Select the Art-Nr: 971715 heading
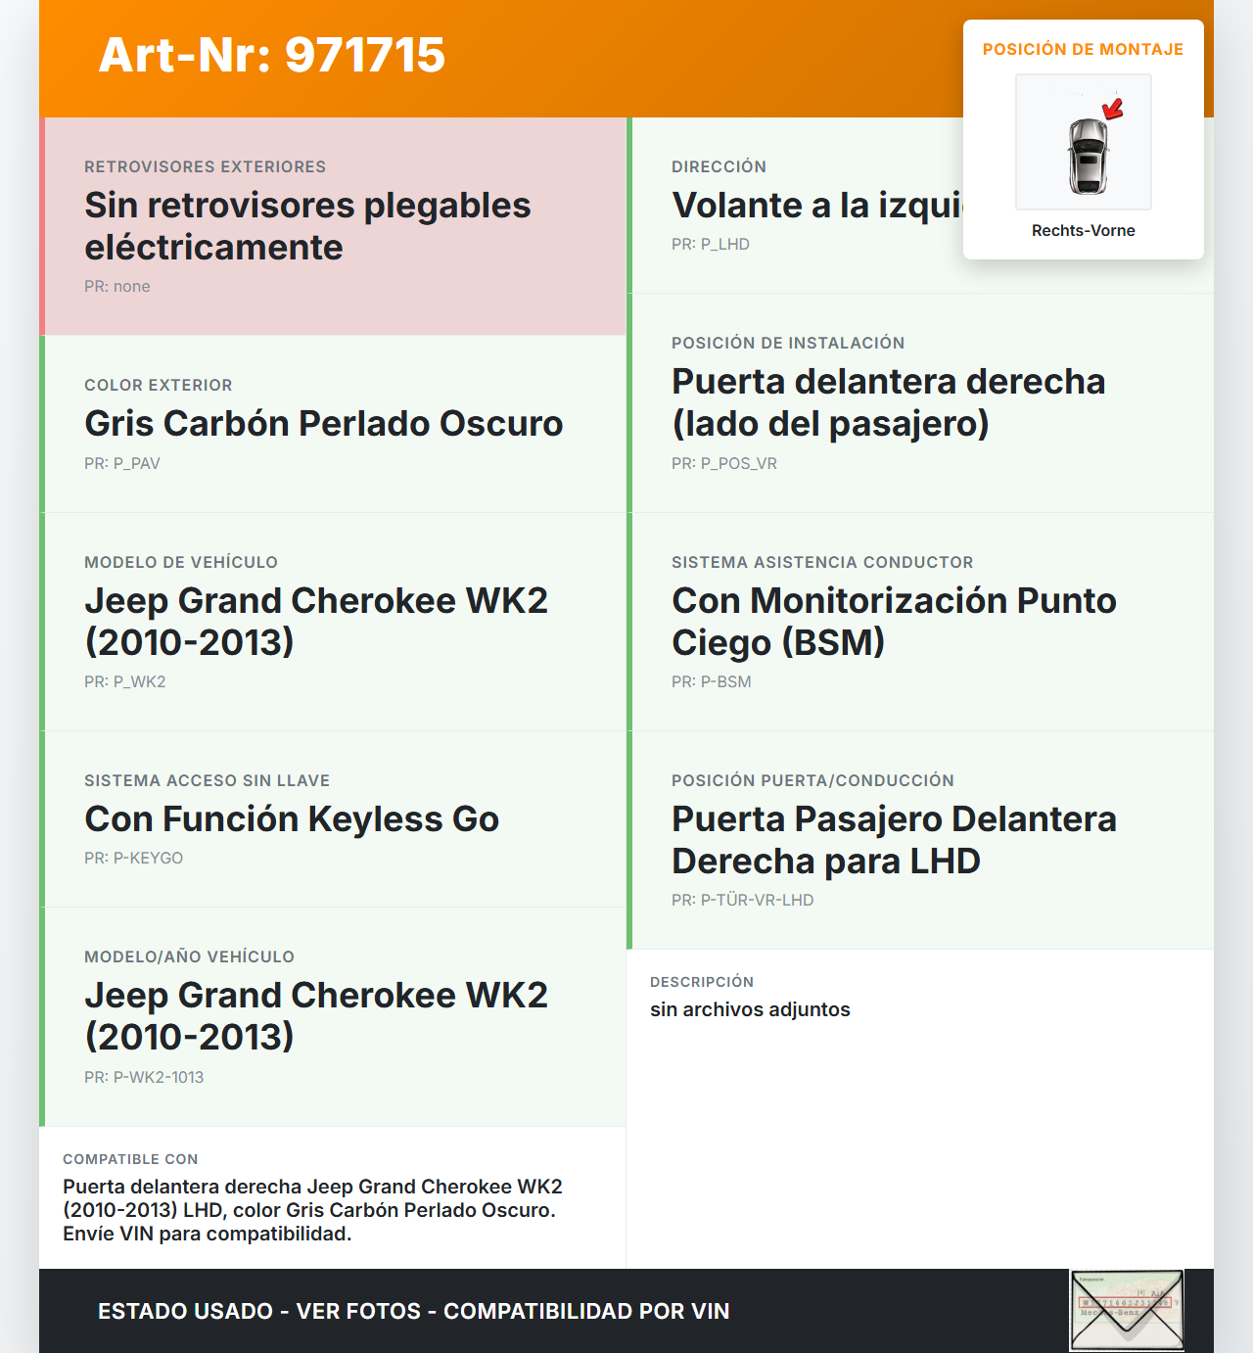This screenshot has height=1353, width=1253. 272,55
